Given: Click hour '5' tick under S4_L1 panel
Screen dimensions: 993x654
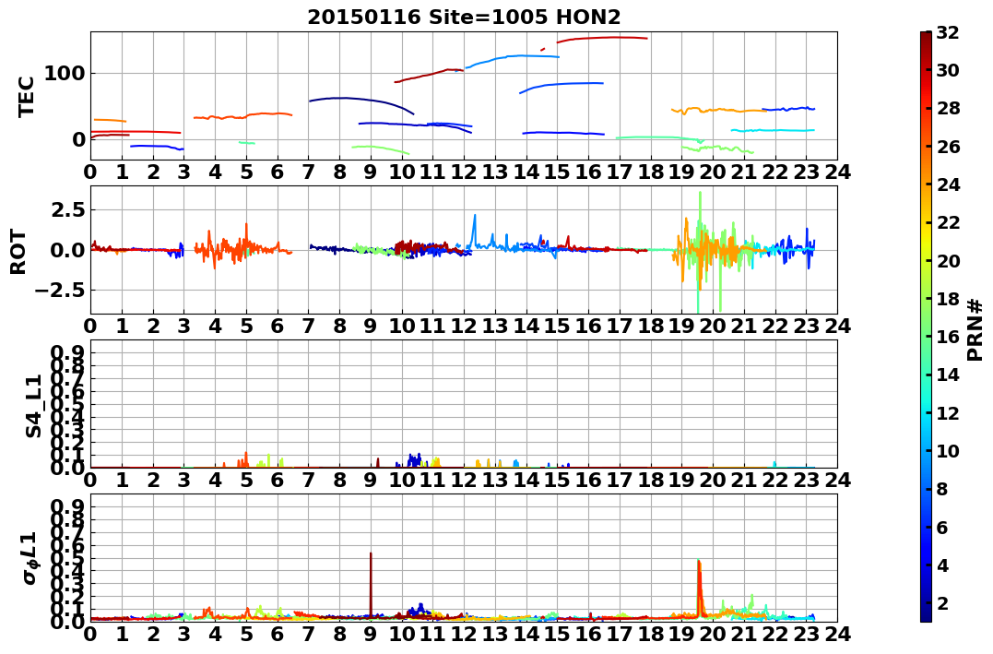Looking at the screenshot, I should click(x=246, y=480).
